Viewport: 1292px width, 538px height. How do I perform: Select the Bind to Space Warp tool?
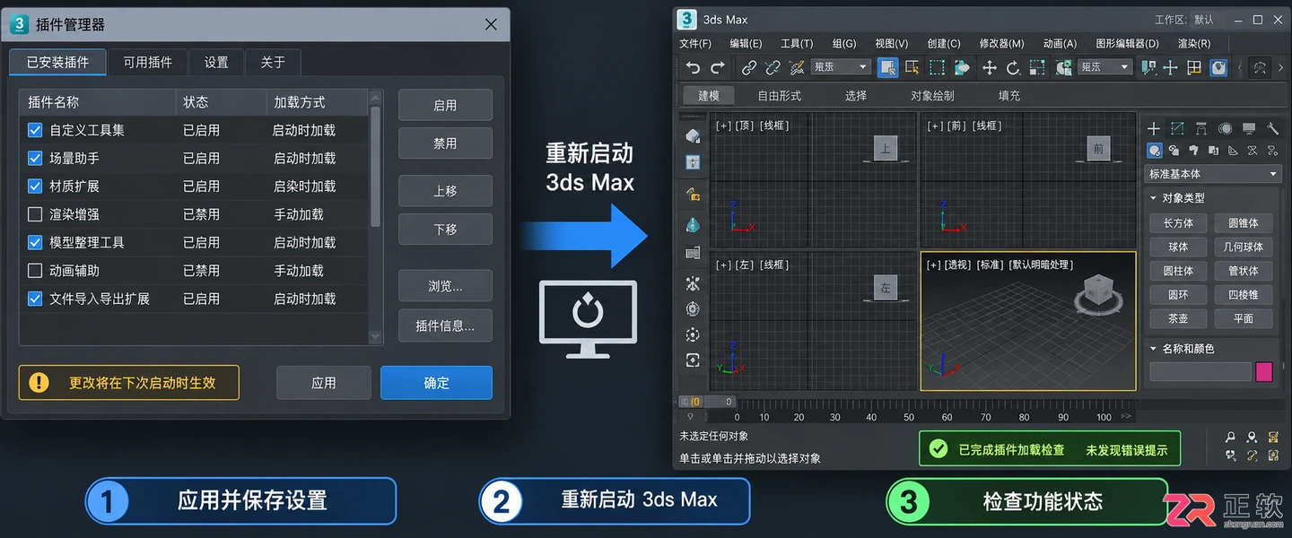(x=796, y=67)
